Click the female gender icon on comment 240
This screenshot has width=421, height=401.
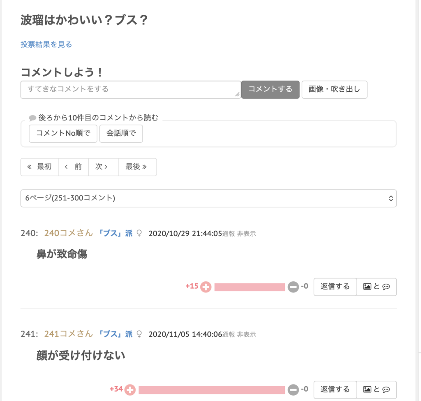point(139,234)
